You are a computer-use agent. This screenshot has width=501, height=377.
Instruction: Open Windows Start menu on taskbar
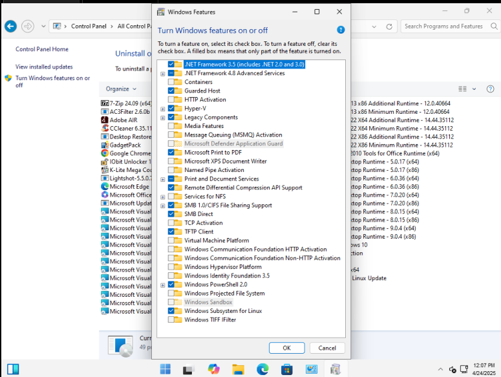point(165,369)
